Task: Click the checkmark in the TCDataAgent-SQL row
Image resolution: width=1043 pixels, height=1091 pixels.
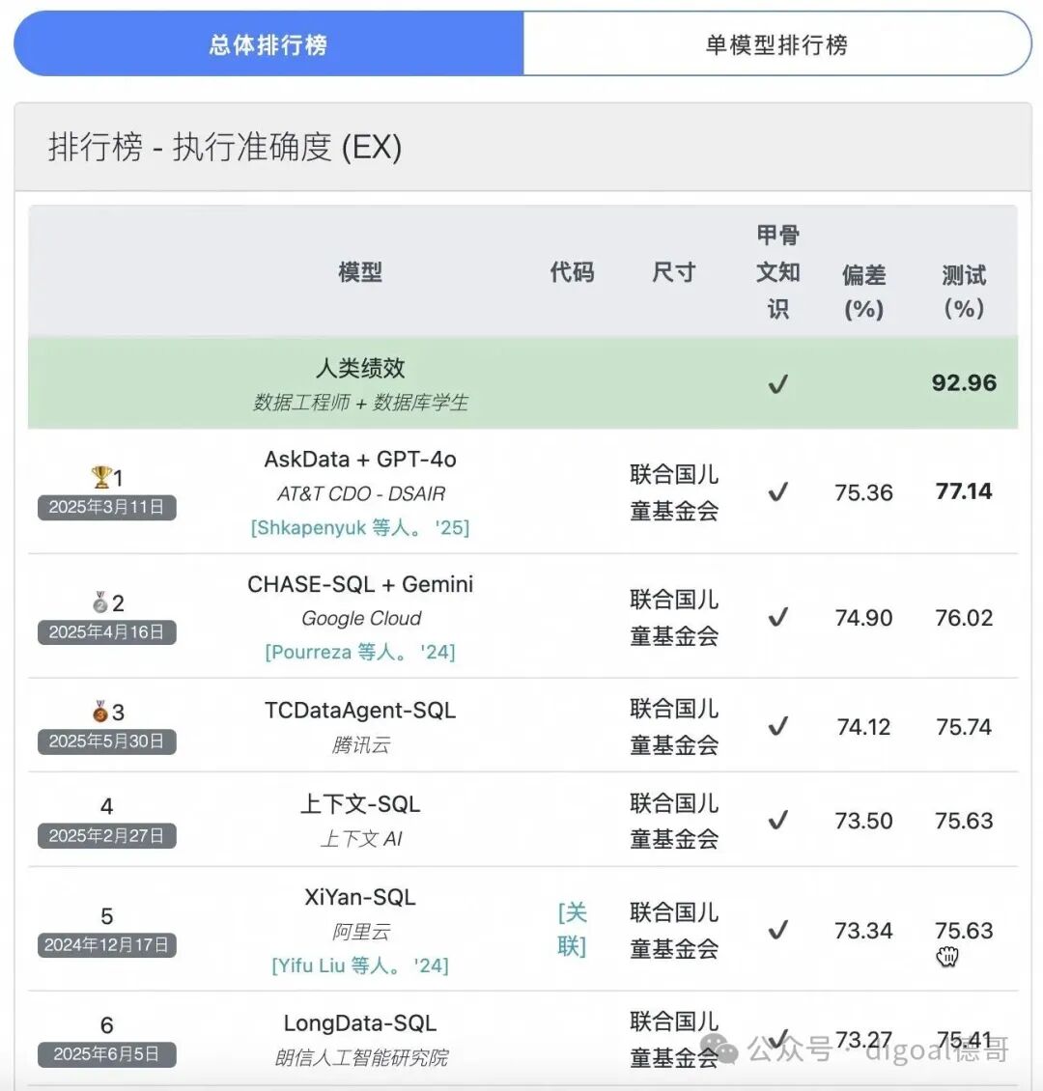Action: click(x=777, y=726)
